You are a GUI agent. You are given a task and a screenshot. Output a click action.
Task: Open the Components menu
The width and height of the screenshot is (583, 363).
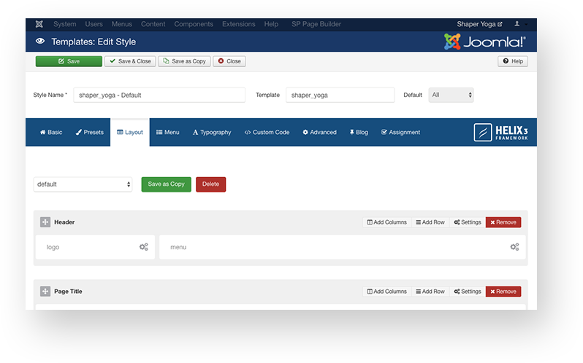pyautogui.click(x=194, y=24)
